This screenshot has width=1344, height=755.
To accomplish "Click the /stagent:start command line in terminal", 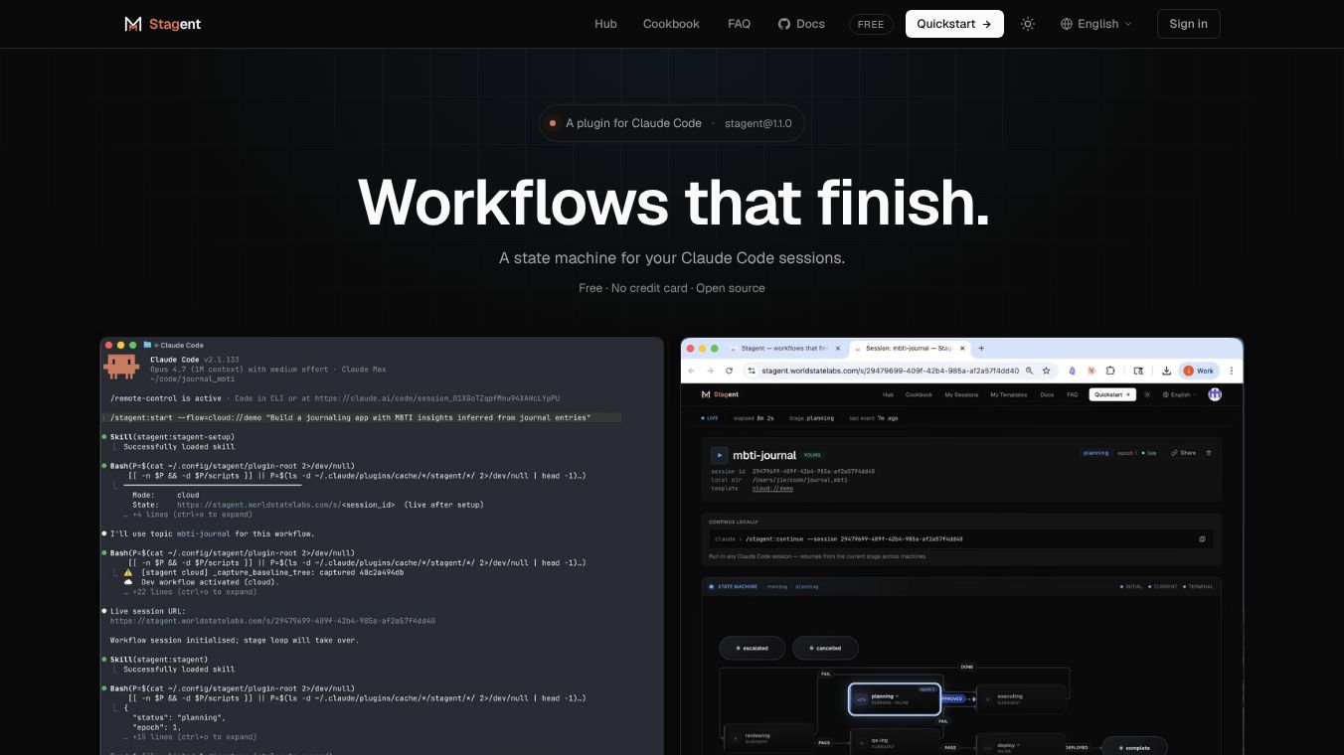I will (x=362, y=418).
